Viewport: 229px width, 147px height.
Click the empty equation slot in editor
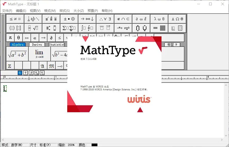pyautogui.click(x=5, y=89)
